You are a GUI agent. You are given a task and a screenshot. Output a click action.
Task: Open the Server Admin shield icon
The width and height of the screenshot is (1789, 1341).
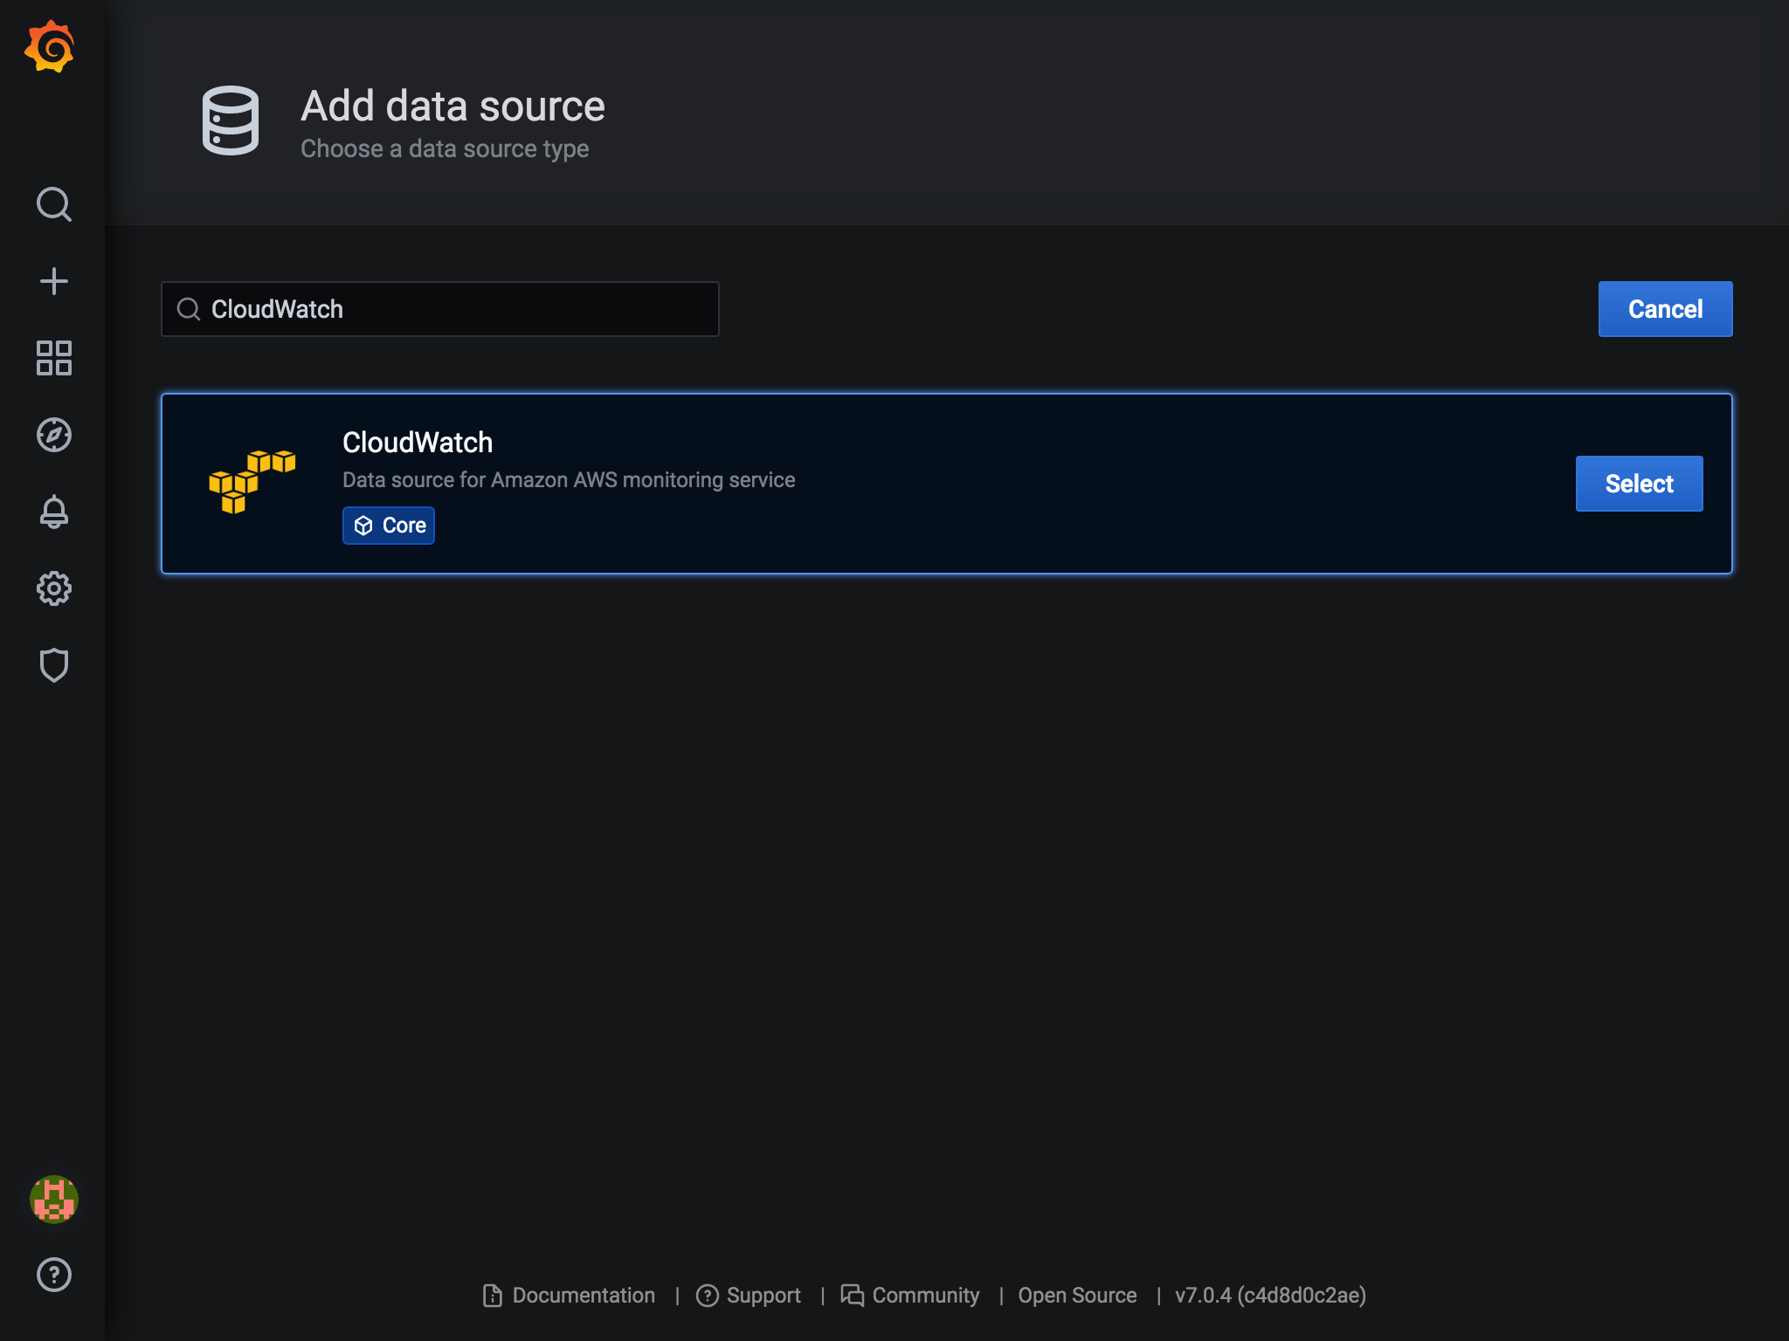tap(53, 665)
